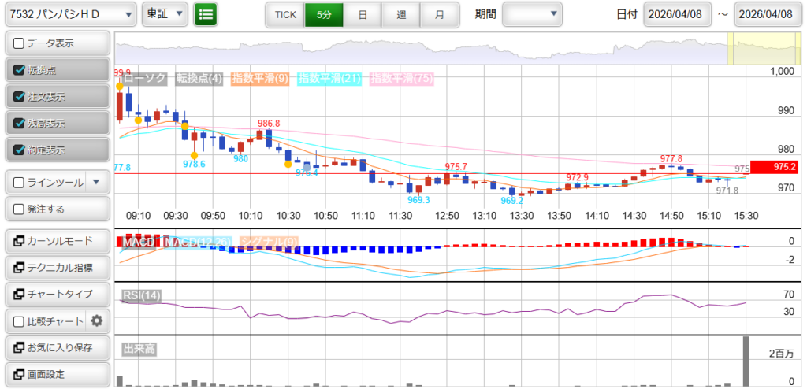807x389 pixels.
Task: Open the comparison chart gear settings
Action: tap(97, 320)
